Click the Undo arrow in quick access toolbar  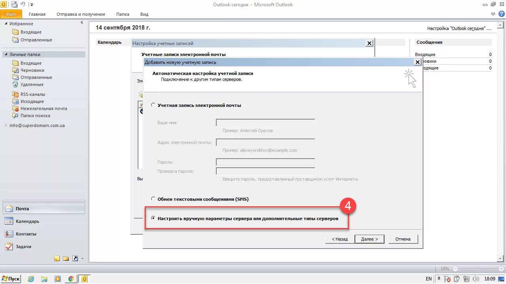click(23, 5)
